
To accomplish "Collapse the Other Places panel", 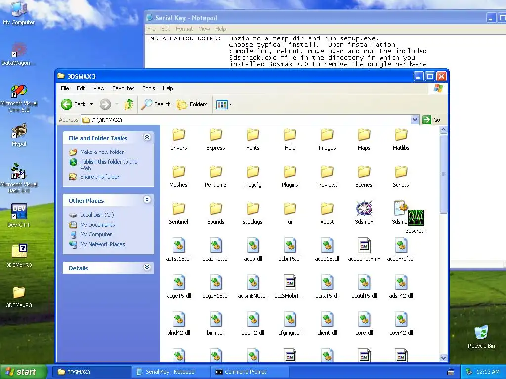I will pos(147,200).
